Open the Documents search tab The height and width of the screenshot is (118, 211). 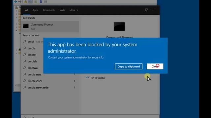coord(49,10)
